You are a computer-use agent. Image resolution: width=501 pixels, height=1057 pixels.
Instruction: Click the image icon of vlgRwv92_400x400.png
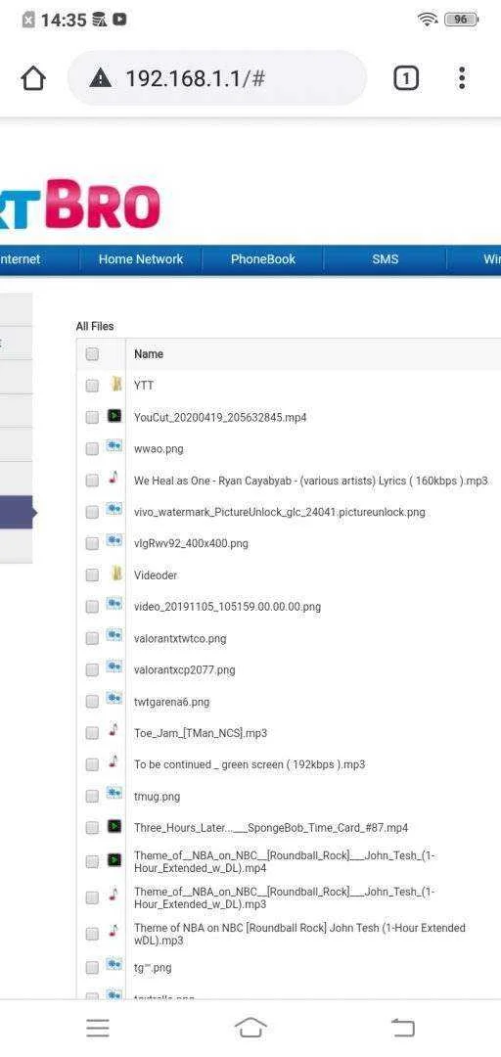click(x=114, y=541)
